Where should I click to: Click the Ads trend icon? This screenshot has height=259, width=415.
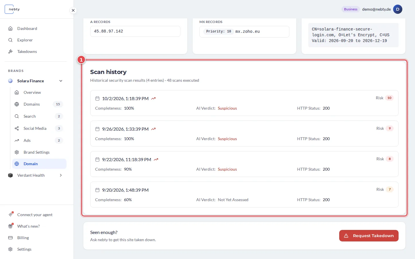pos(17,140)
